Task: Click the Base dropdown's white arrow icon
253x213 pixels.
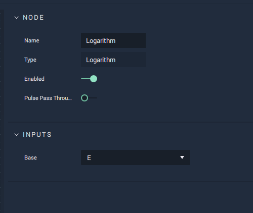Action: click(182, 157)
